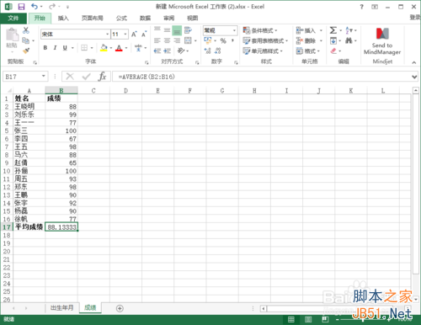This screenshot has height=325, width=421.
Task: Click the Cut scissors icon
Action: [26, 30]
